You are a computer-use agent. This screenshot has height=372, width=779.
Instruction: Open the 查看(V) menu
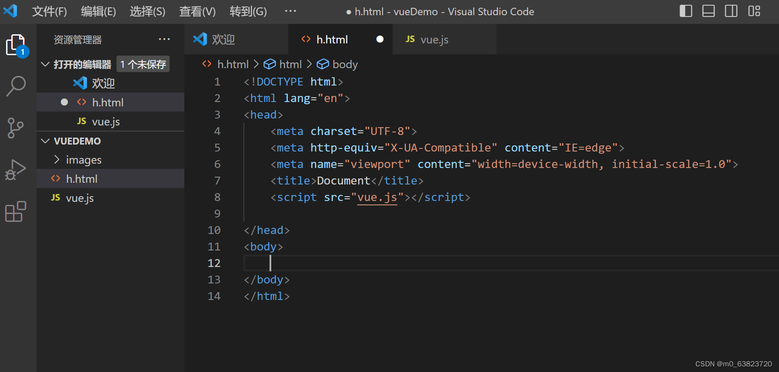click(x=198, y=12)
